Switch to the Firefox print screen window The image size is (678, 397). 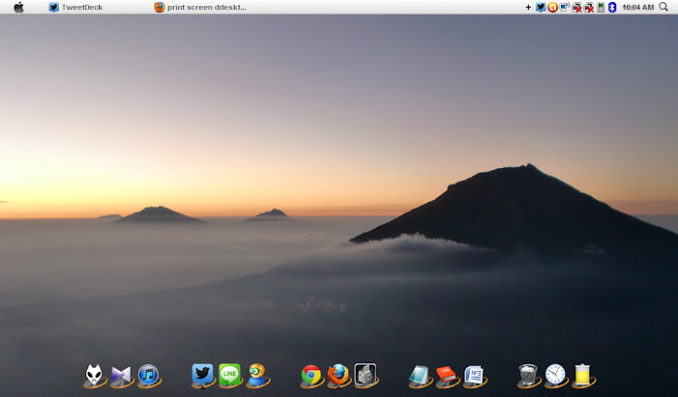click(x=200, y=7)
